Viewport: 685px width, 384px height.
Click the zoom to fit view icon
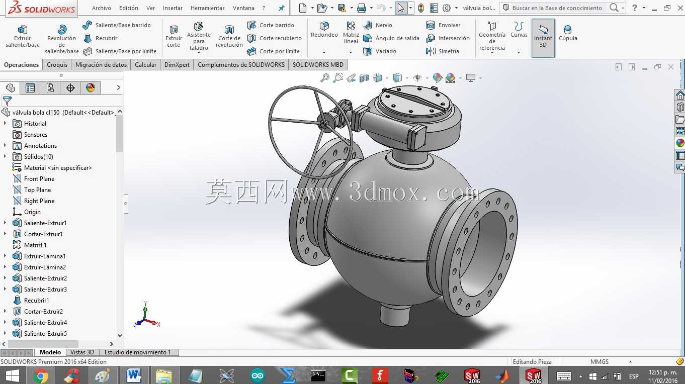(x=325, y=78)
